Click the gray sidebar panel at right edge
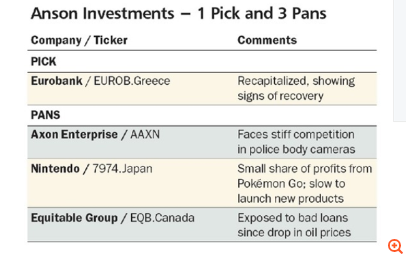Viewport: 406px width, 257px height. click(400, 61)
